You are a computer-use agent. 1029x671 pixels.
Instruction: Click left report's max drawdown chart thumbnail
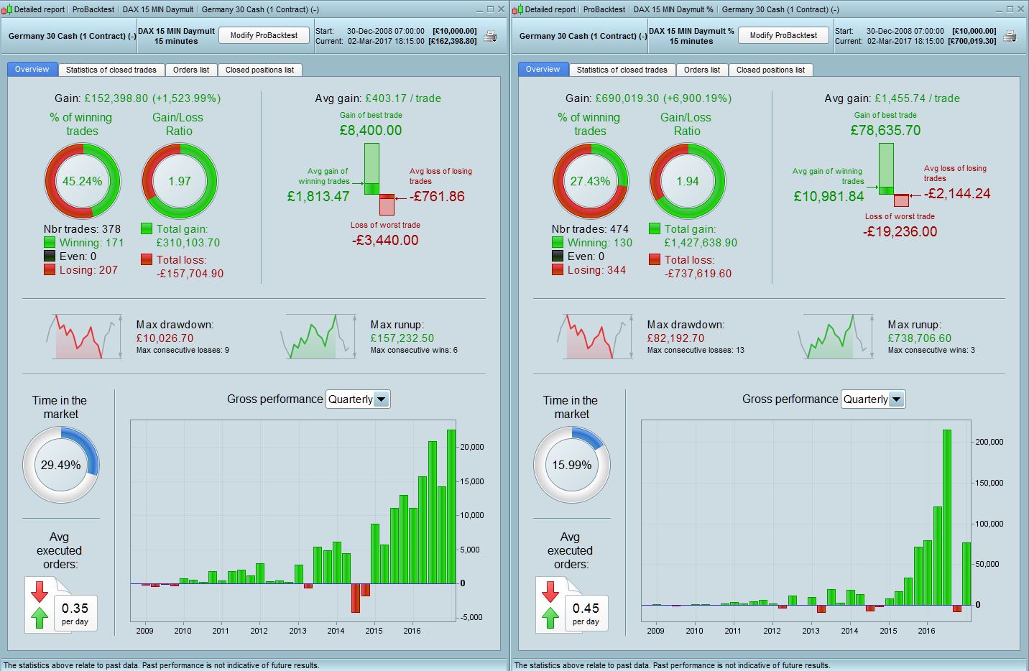point(83,336)
